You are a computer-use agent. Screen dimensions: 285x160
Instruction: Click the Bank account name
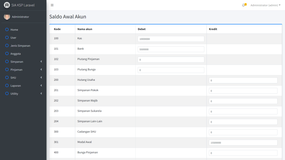point(81,49)
